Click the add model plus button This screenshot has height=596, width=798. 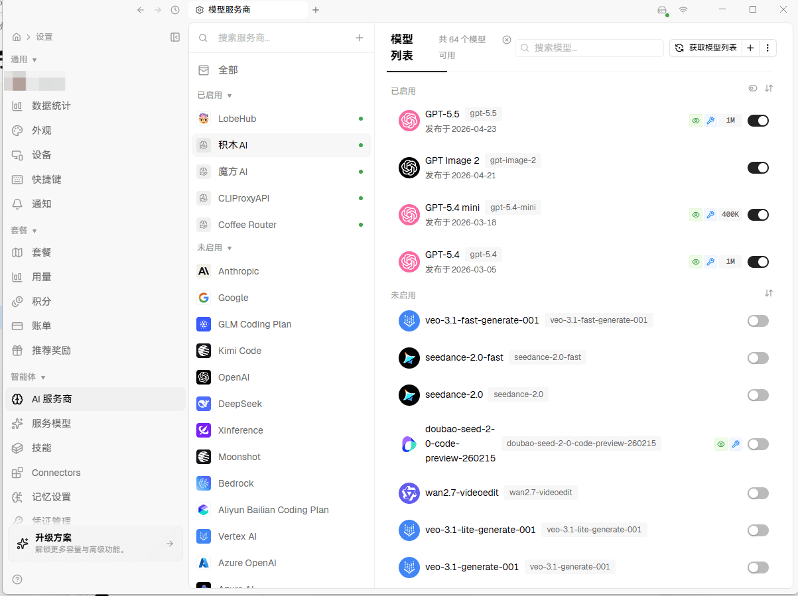tap(750, 48)
